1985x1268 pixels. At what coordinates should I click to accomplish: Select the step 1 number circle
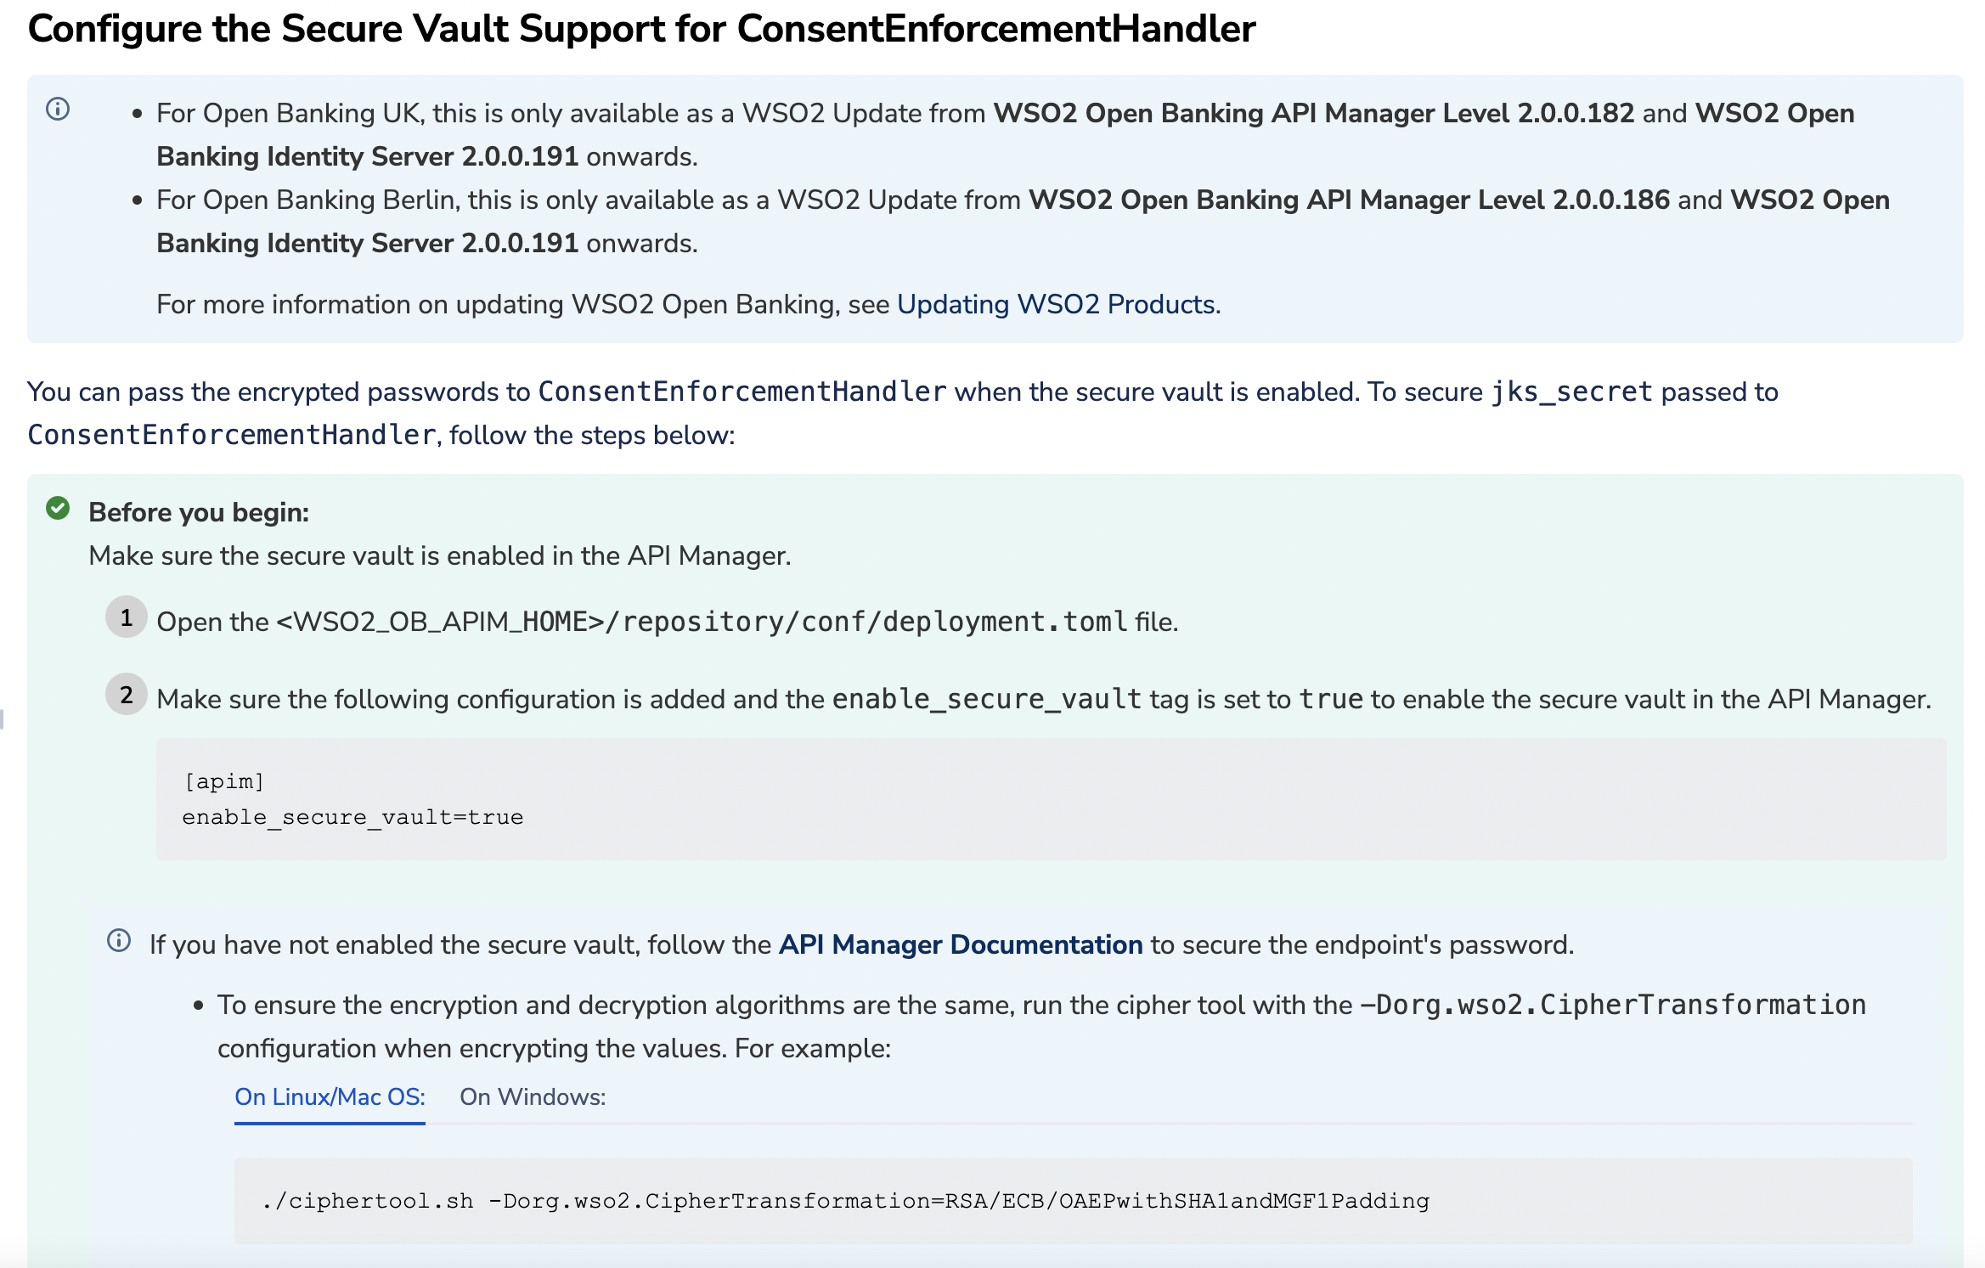click(x=126, y=618)
